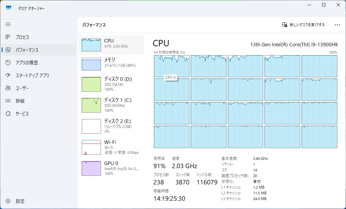Click the first CPU 0 core graph
Viewport: 346px width, 209px height.
tap(172, 66)
